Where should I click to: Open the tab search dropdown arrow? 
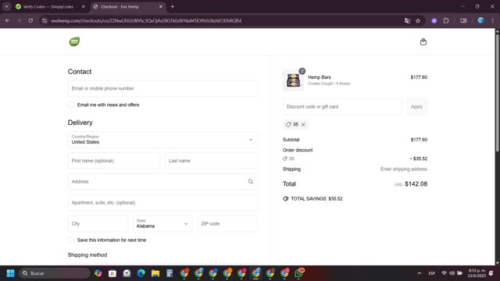(6, 7)
